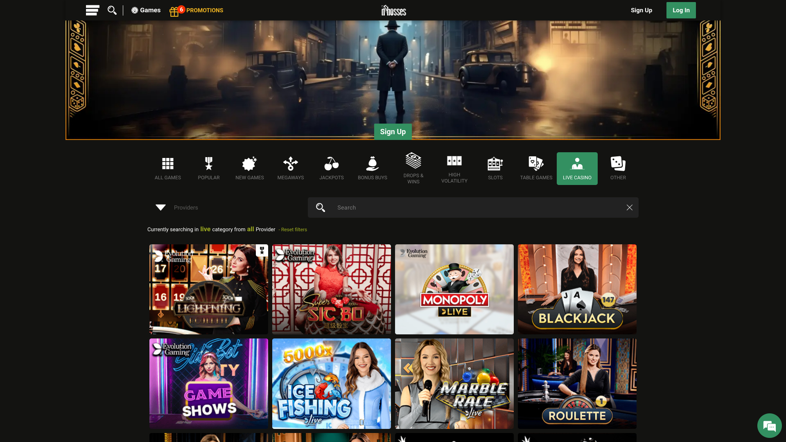
Task: Open the hamburger navigation menu
Action: click(93, 10)
